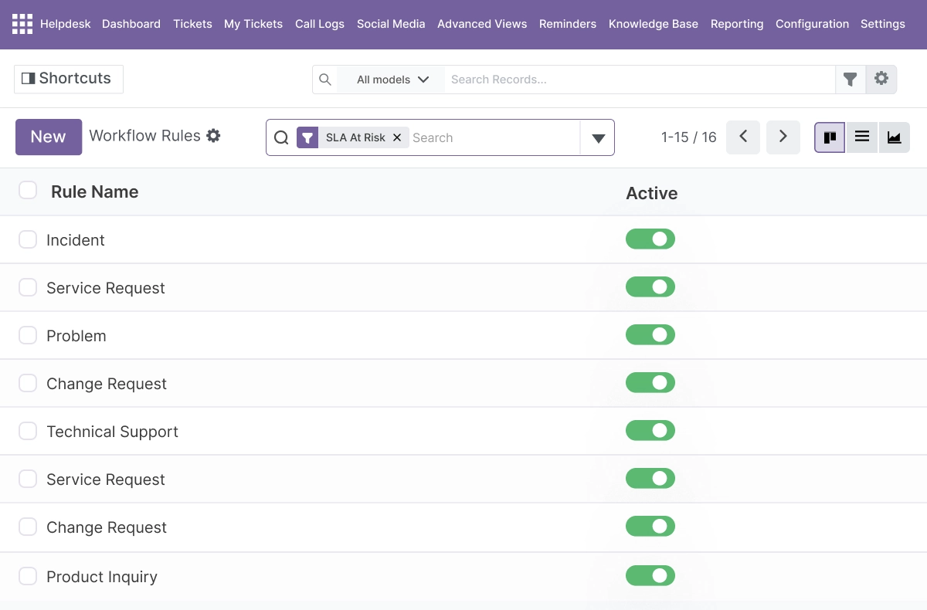Create a New workflow rule
Viewport: 927px width, 610px height.
49,137
